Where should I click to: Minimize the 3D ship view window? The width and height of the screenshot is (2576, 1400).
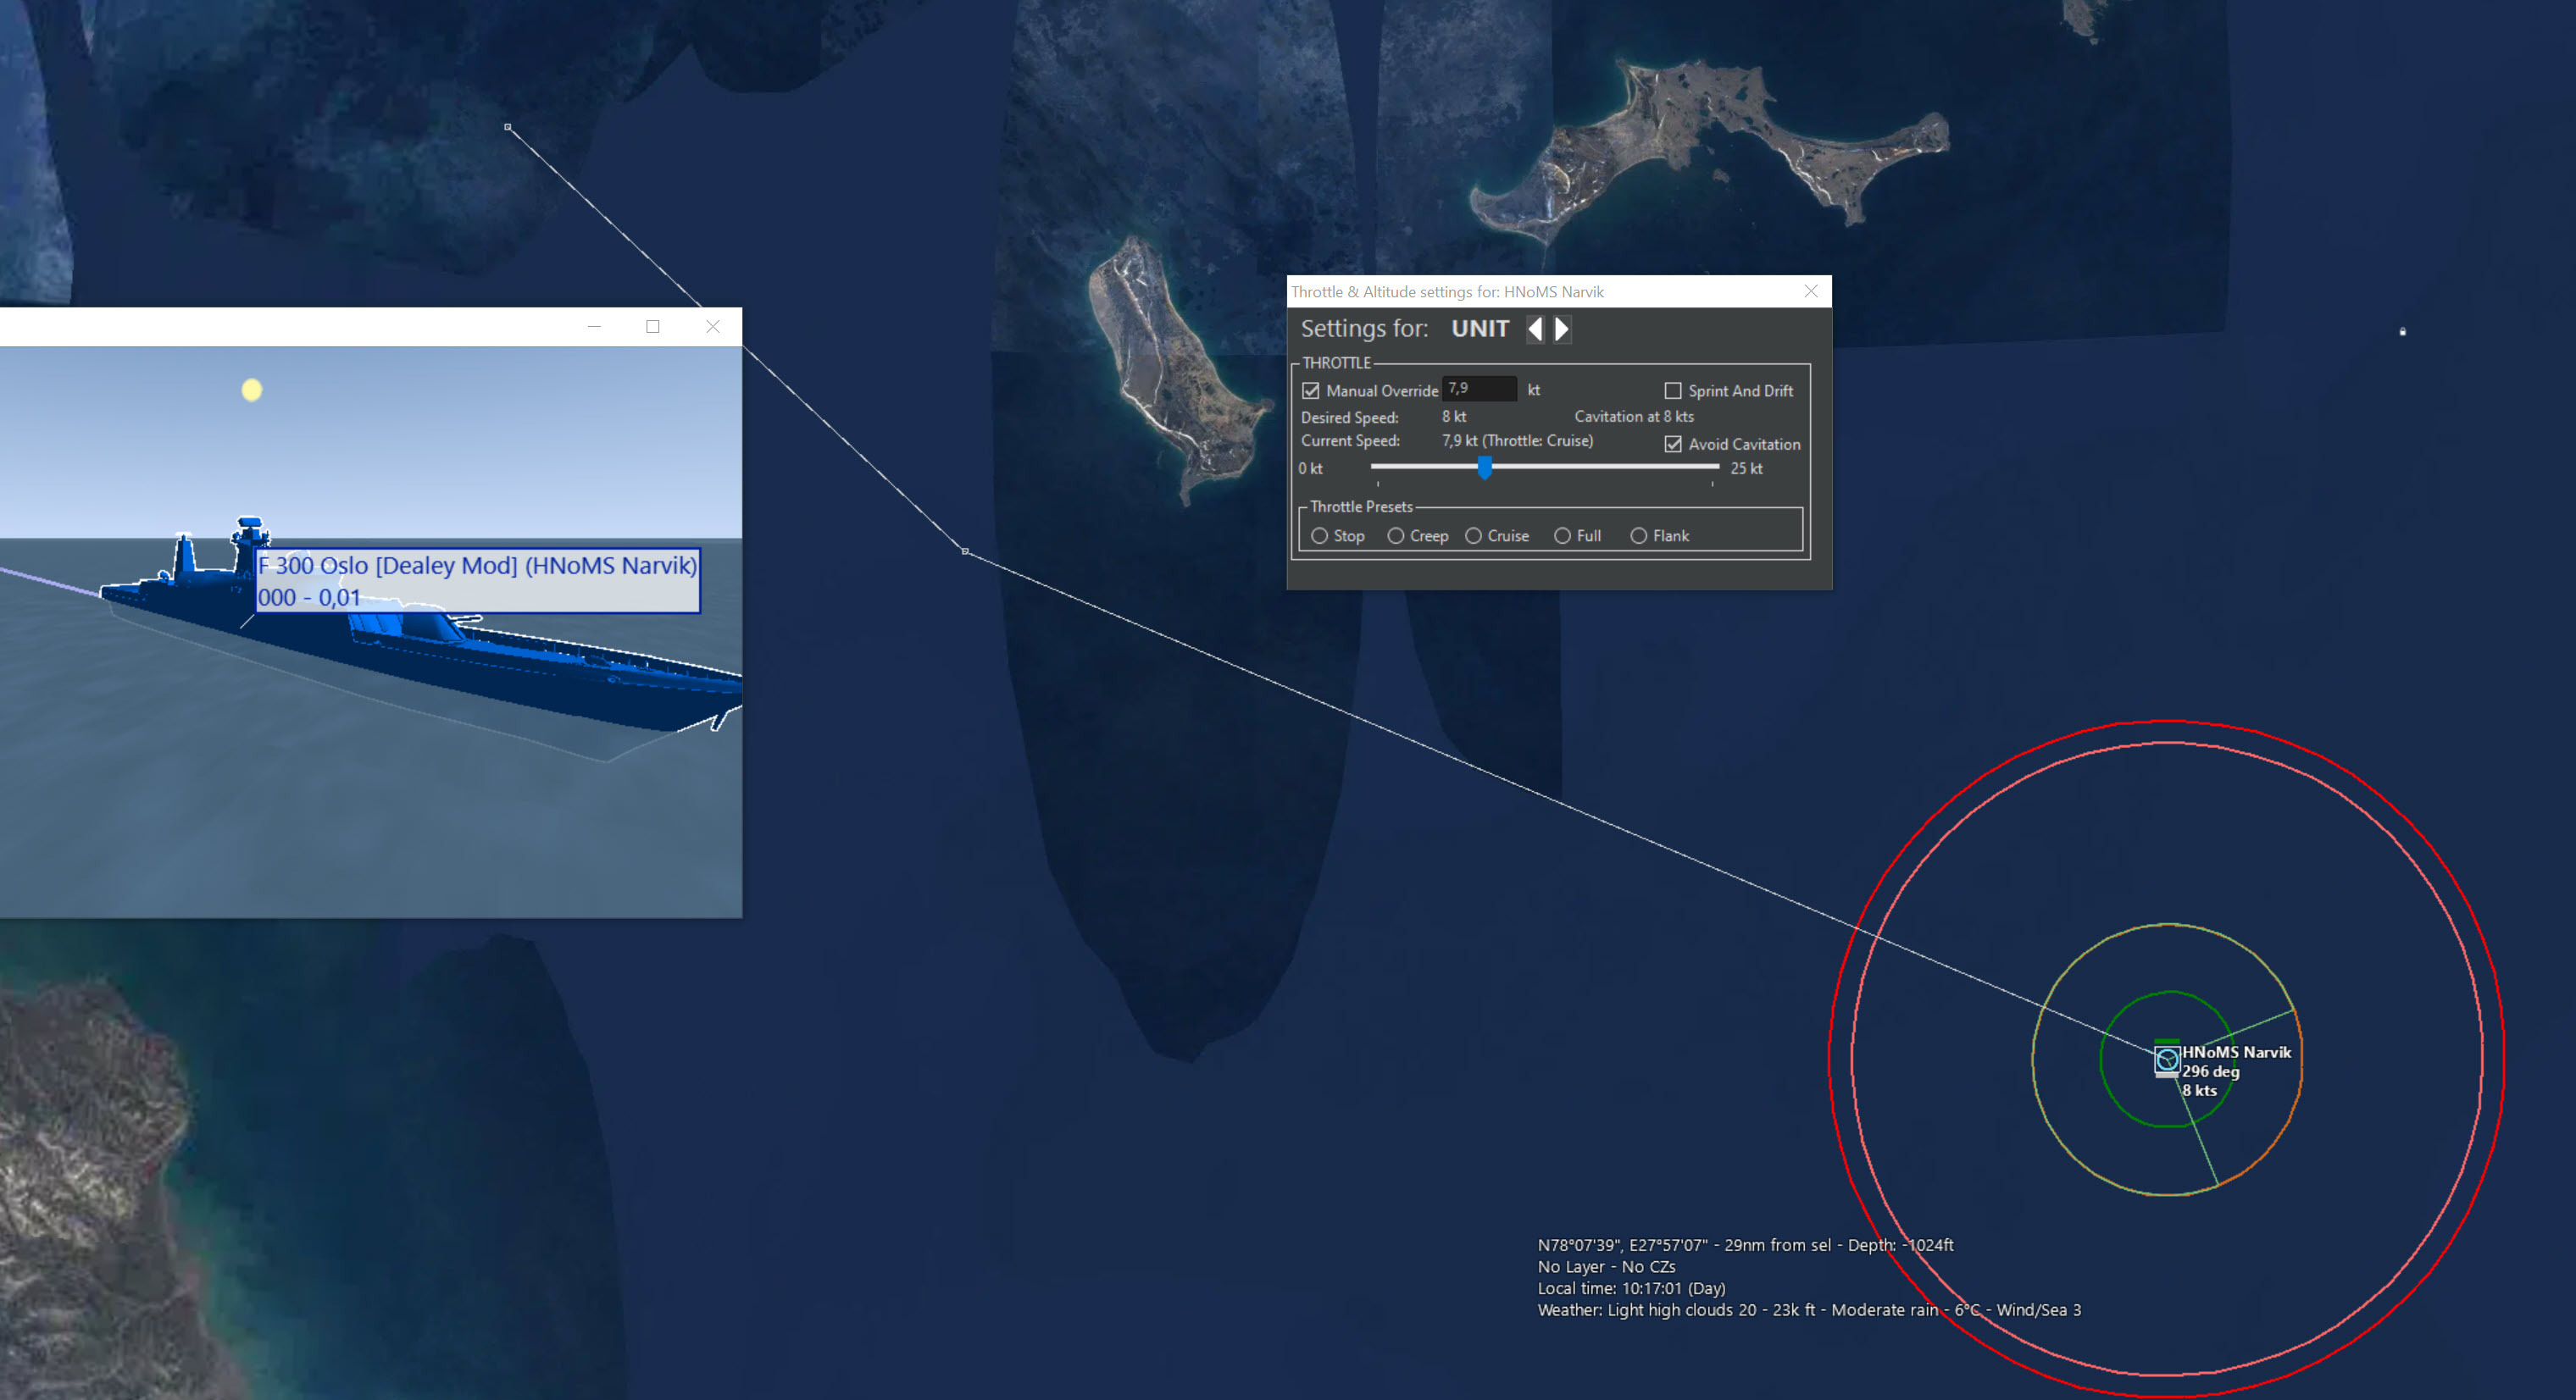594,327
